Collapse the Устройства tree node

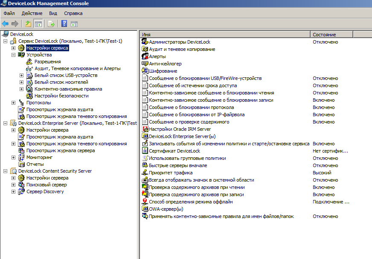pos(13,55)
